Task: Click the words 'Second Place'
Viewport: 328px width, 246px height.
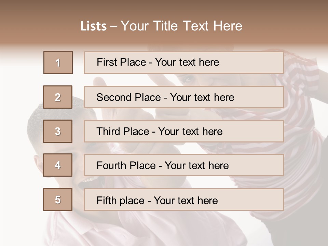Action: (x=129, y=97)
